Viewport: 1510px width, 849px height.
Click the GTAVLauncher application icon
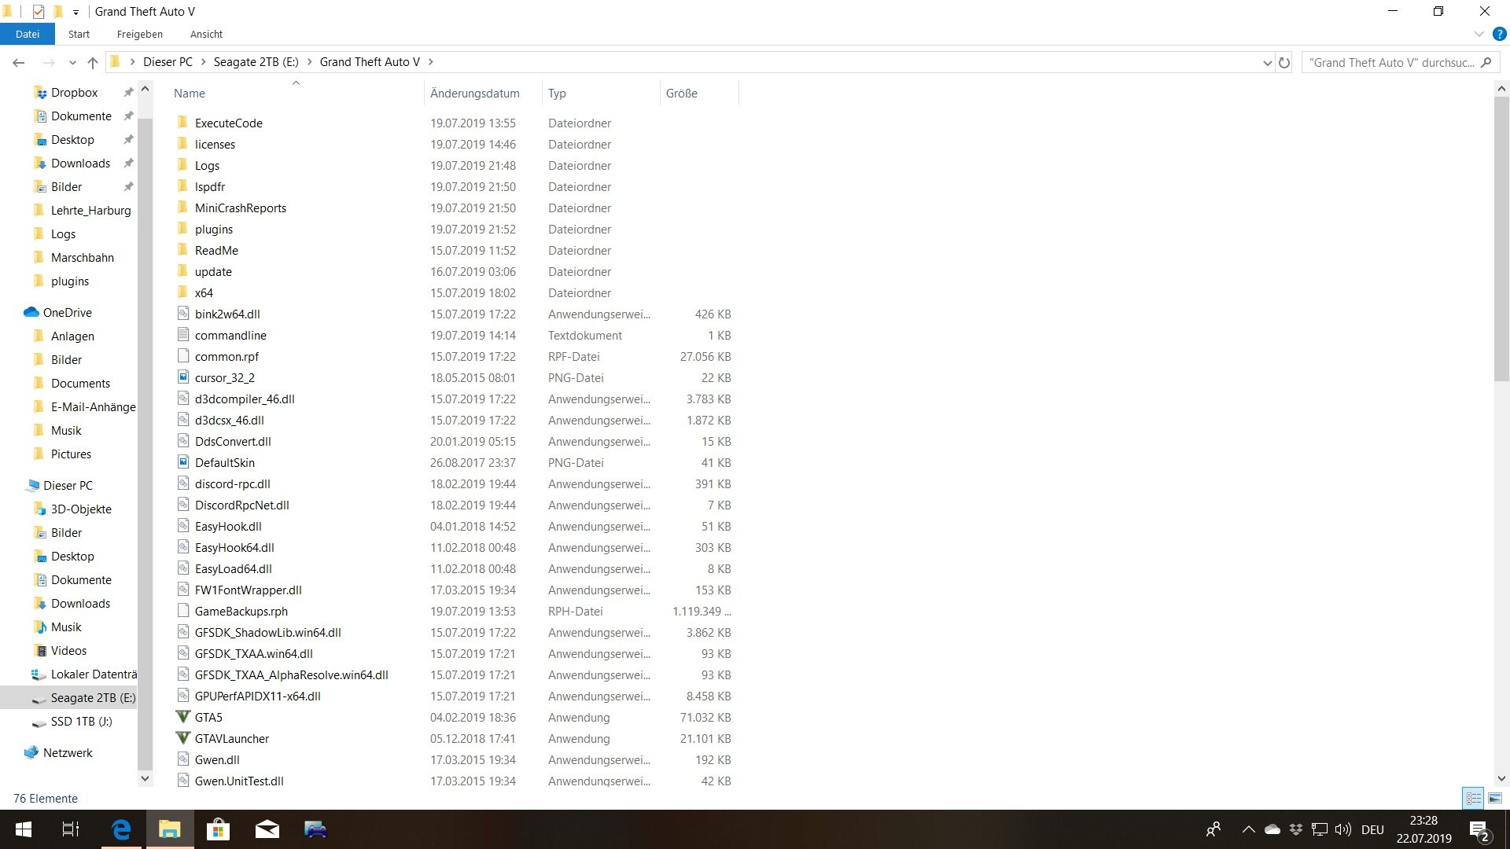[183, 738]
